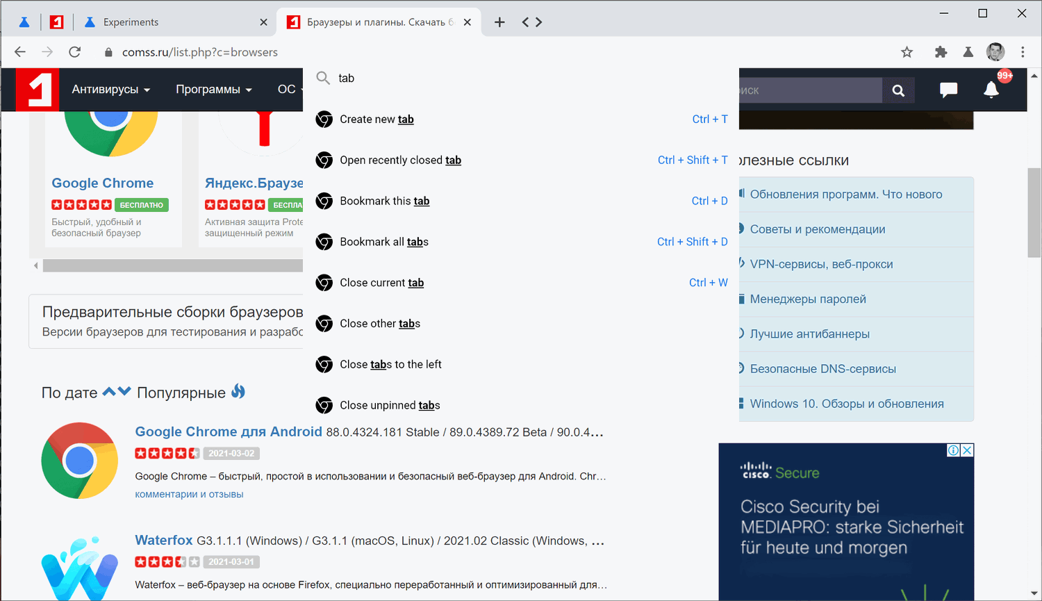1042x601 pixels.
Task: Run the 'Close other tabs' command
Action: pyautogui.click(x=521, y=324)
